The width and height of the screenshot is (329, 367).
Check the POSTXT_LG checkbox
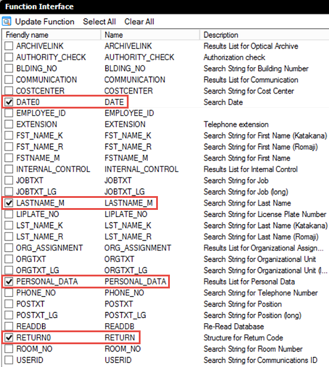coord(9,315)
